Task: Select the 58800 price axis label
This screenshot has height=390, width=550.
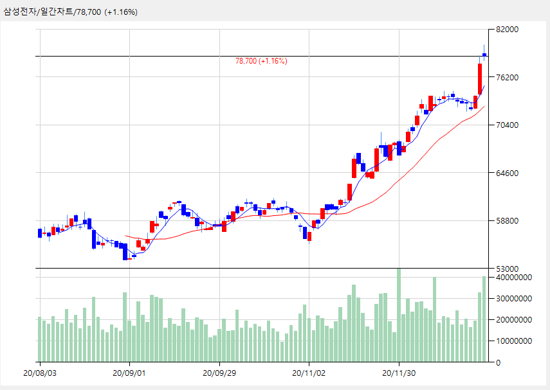Action: (x=507, y=221)
